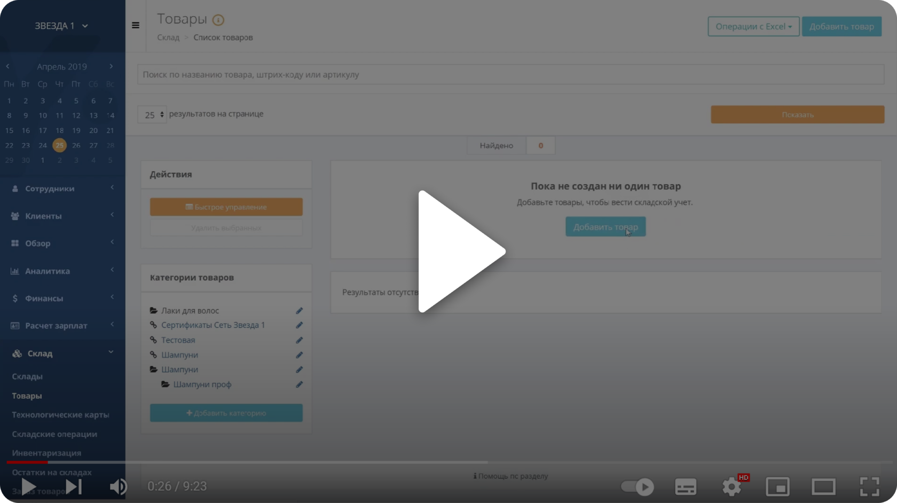Click the product search input field

510,75
